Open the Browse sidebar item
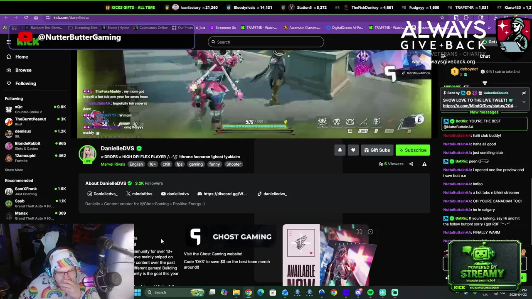The image size is (532, 299). click(23, 70)
